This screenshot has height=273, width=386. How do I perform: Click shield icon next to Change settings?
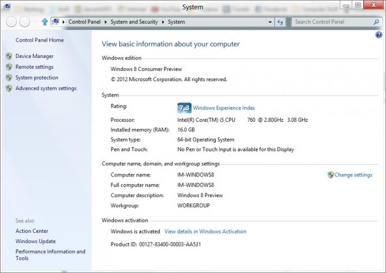pyautogui.click(x=331, y=175)
